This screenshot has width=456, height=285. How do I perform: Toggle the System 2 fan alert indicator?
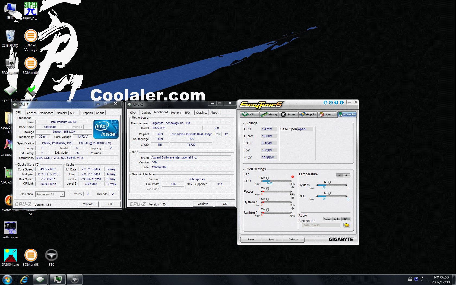point(293,208)
